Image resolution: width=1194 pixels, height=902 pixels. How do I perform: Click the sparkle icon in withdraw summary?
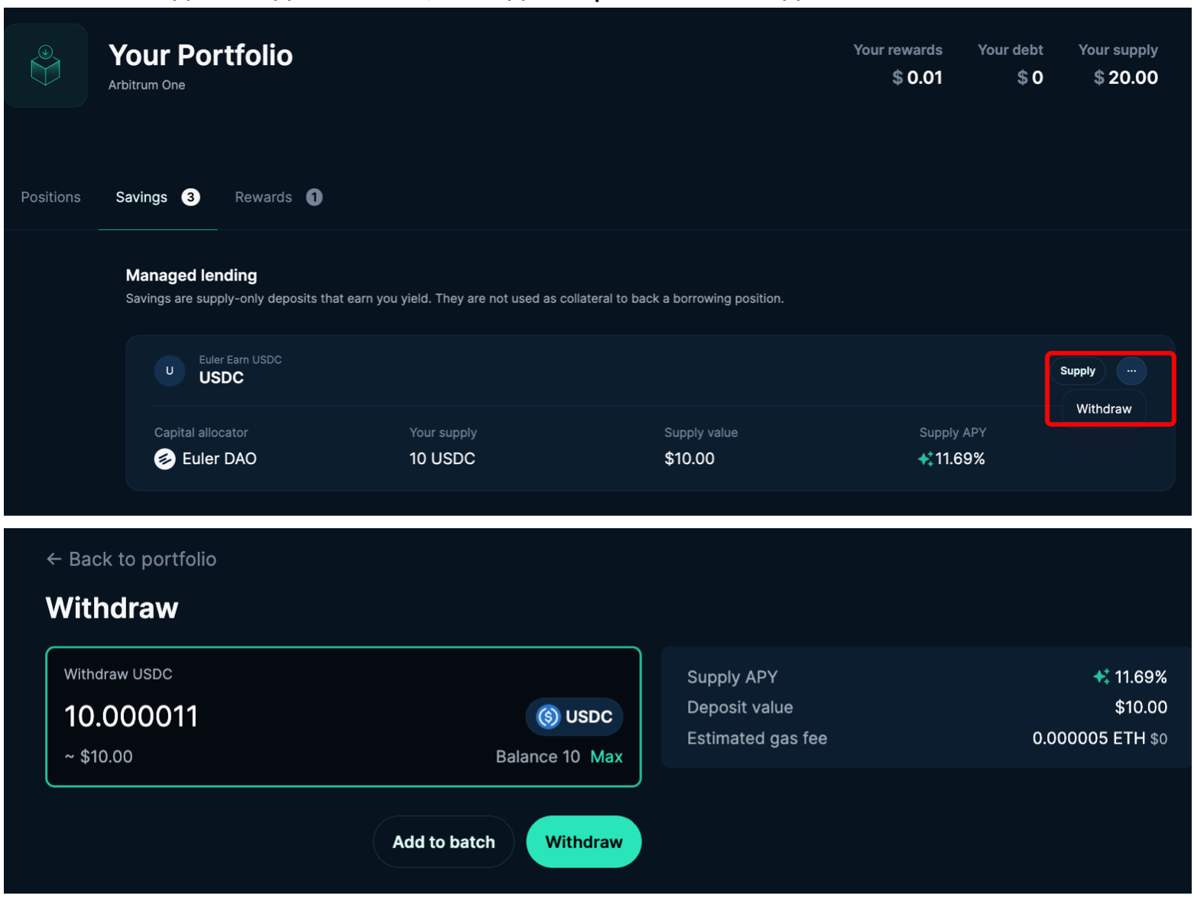(1101, 676)
